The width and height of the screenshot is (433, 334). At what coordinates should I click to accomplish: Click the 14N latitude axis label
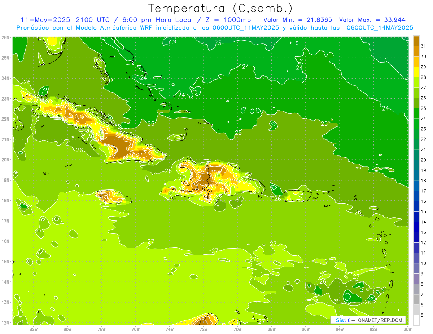(x=5, y=282)
